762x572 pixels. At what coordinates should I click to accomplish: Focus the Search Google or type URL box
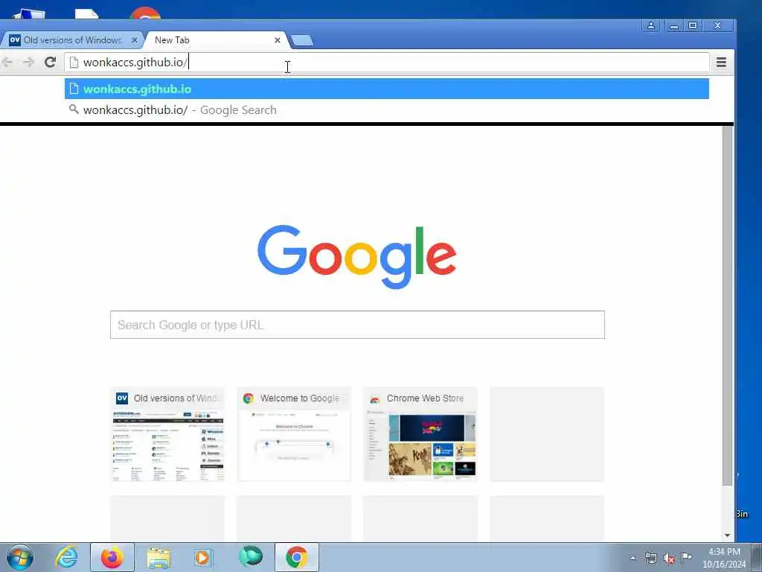(x=357, y=325)
